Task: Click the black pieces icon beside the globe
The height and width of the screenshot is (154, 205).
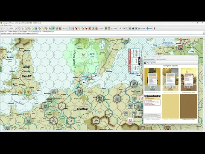Action: 133,29
